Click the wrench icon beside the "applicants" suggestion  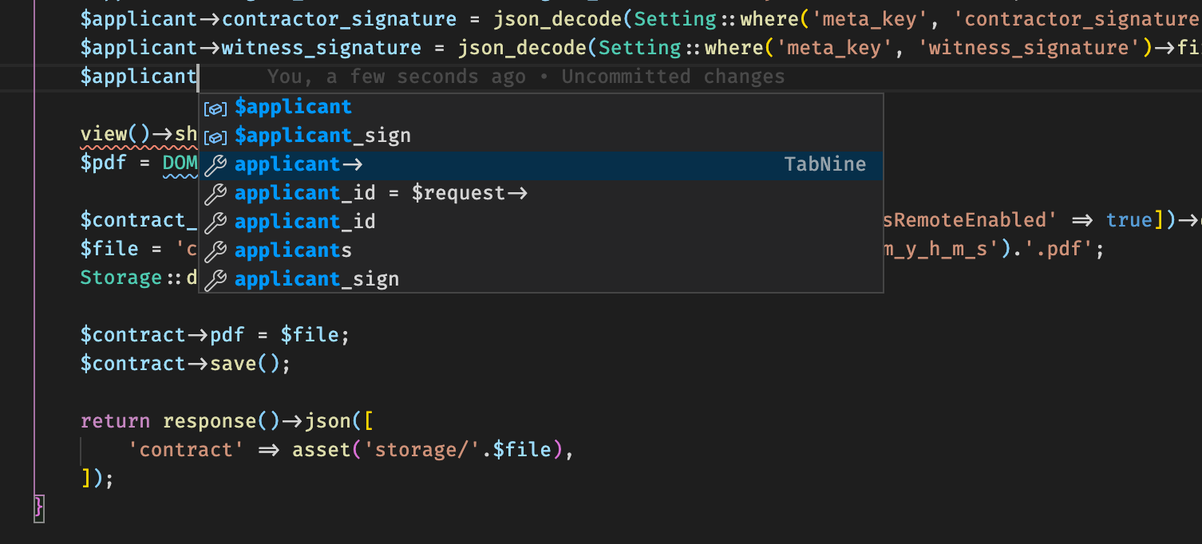pos(215,251)
